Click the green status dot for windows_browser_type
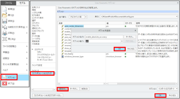 point(125,56)
